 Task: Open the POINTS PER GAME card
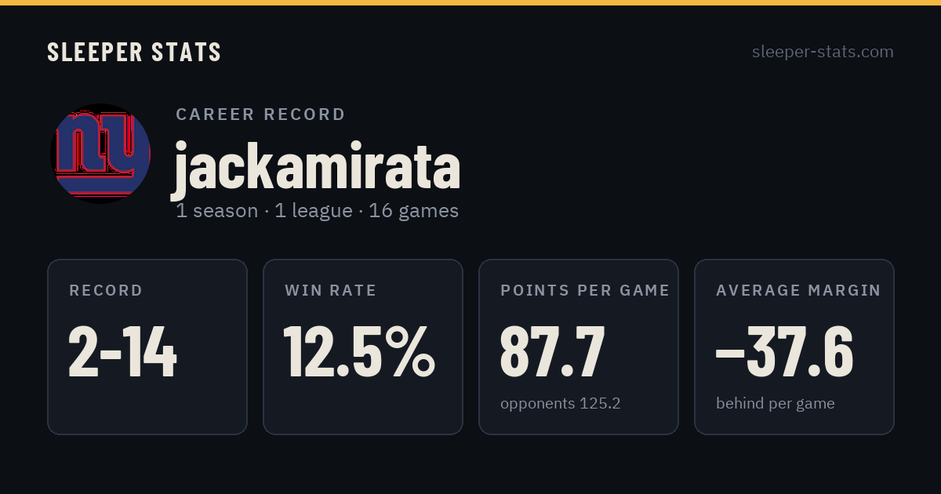[579, 347]
